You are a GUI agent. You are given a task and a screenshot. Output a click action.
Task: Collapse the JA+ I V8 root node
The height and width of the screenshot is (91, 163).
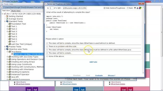[3, 14]
